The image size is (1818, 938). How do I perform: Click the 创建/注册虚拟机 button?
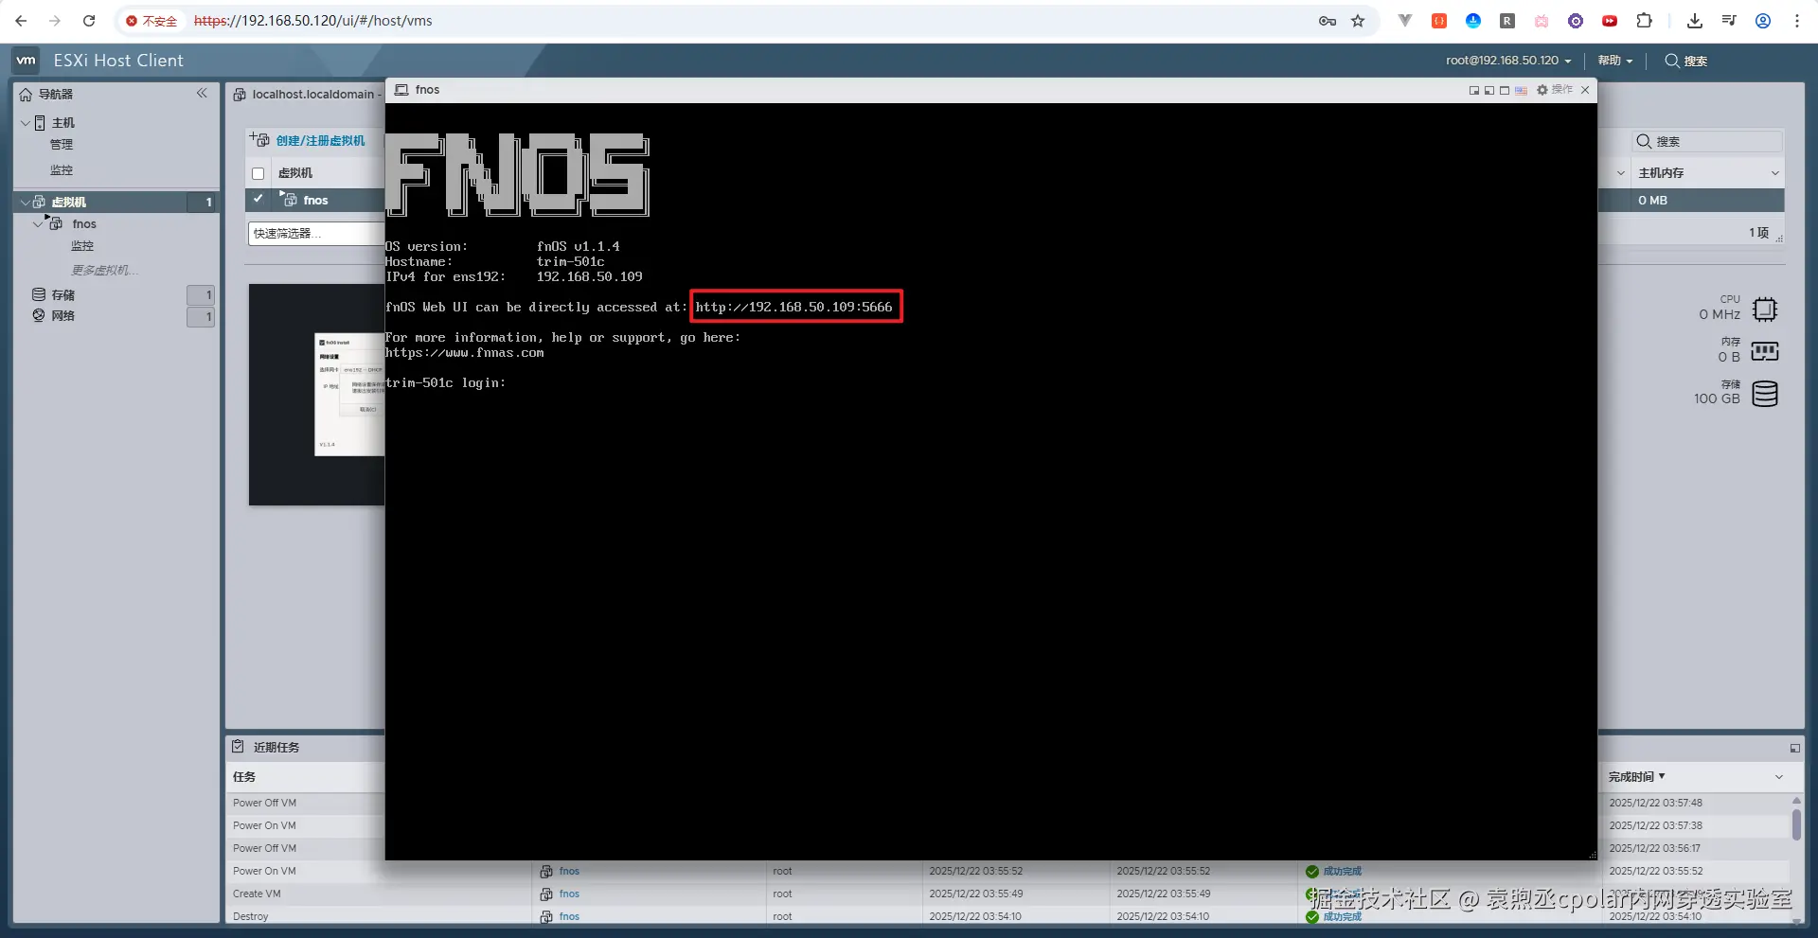[x=309, y=140]
